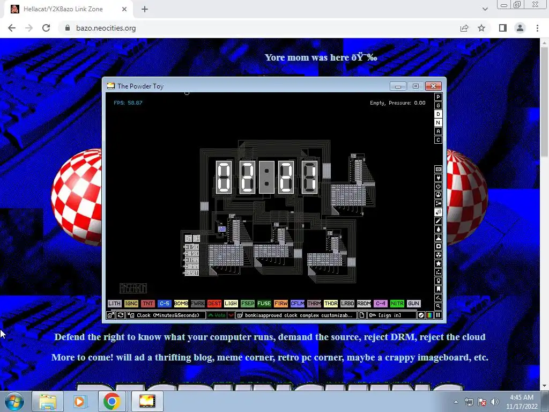
Task: Bookmark this page with the star icon
Action: pyautogui.click(x=481, y=28)
